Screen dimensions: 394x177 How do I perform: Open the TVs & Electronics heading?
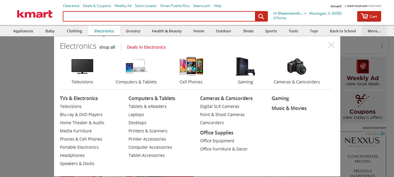coord(79,98)
